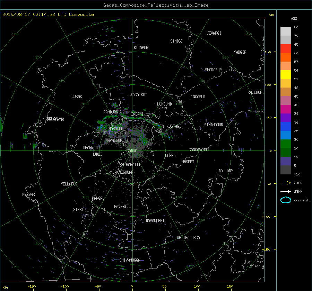Click the BALLARY city label
The width and height of the screenshot is (312, 291).
coord(226,171)
